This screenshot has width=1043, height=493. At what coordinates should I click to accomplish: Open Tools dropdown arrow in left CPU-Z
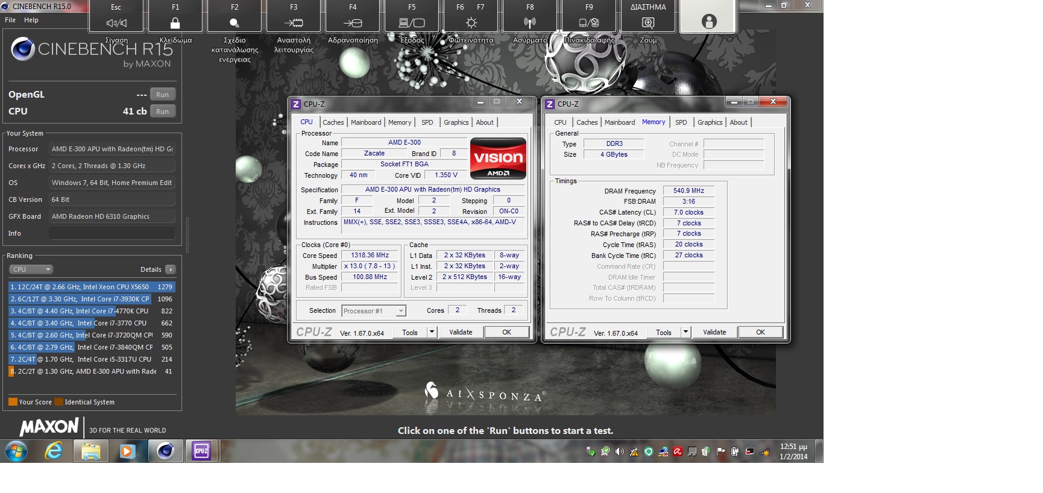pyautogui.click(x=432, y=332)
